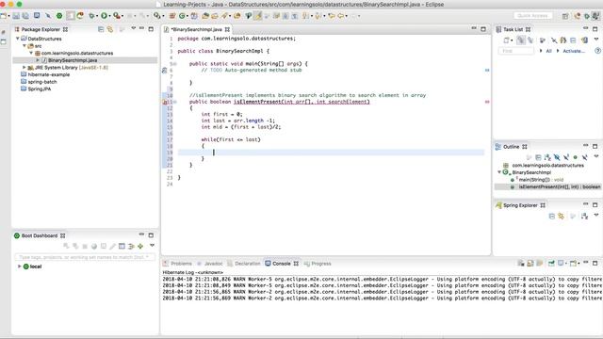603x339 pixels.
Task: Click the Spring Explorer tab
Action: [520, 205]
